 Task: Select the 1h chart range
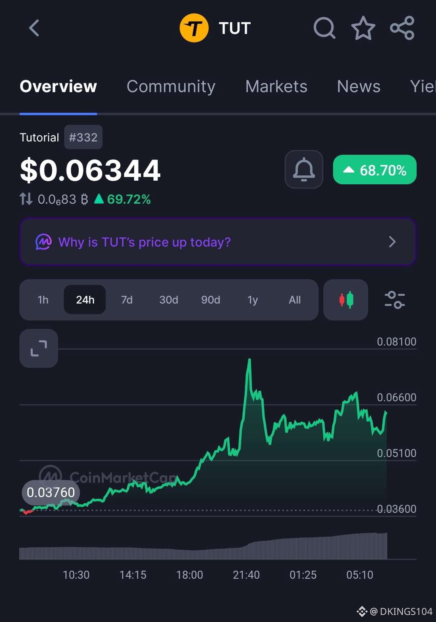click(x=43, y=300)
